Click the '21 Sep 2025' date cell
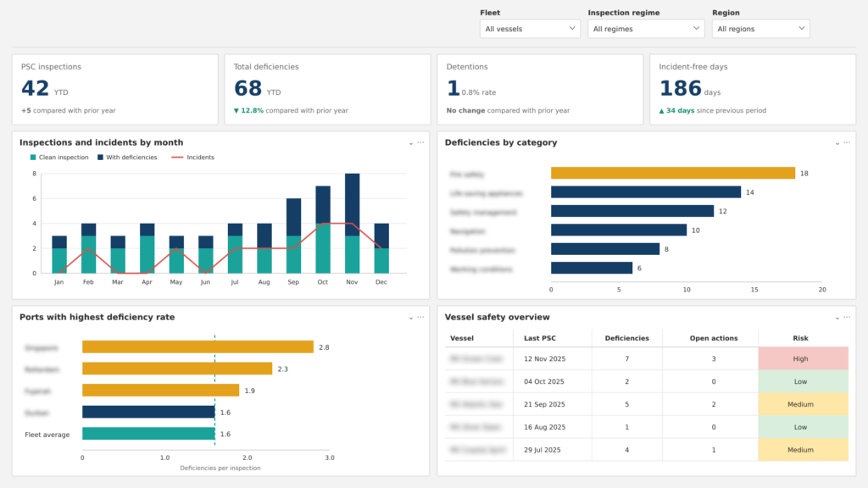868x488 pixels. [x=544, y=404]
